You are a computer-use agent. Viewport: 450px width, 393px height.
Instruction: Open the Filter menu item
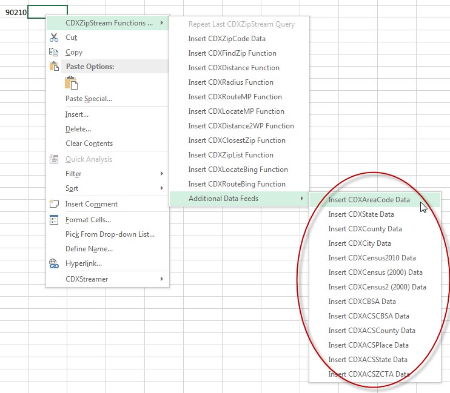(x=107, y=174)
